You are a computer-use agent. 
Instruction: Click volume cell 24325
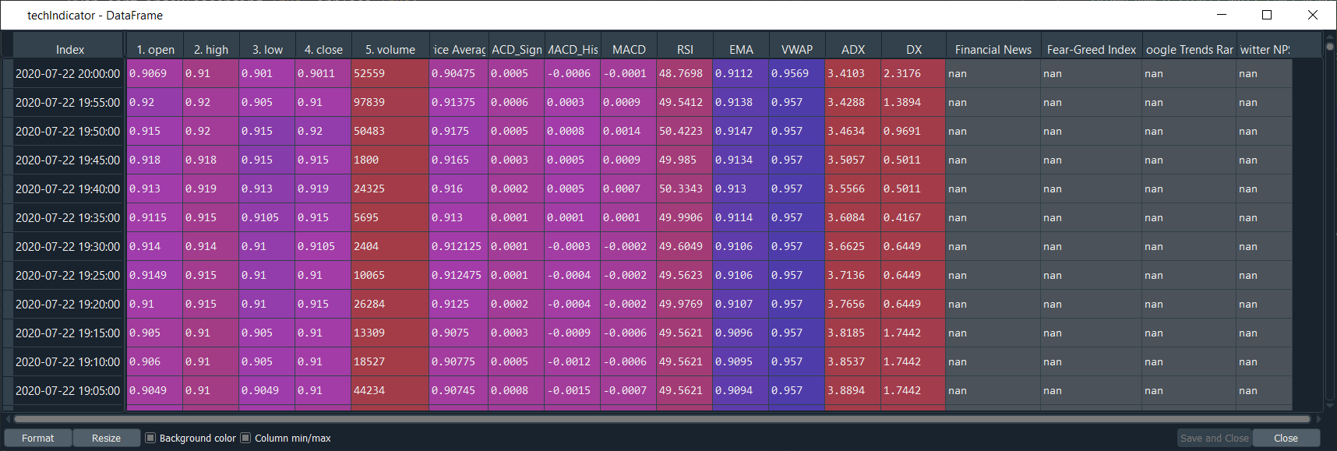390,189
